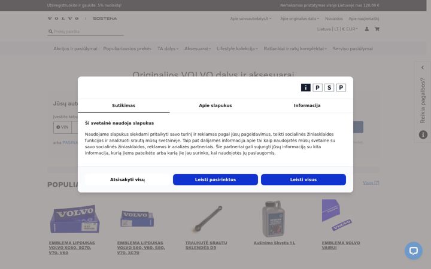This screenshot has height=269, width=431.
Task: Expand Apie originalias dalis dropdown
Action: click(300, 19)
